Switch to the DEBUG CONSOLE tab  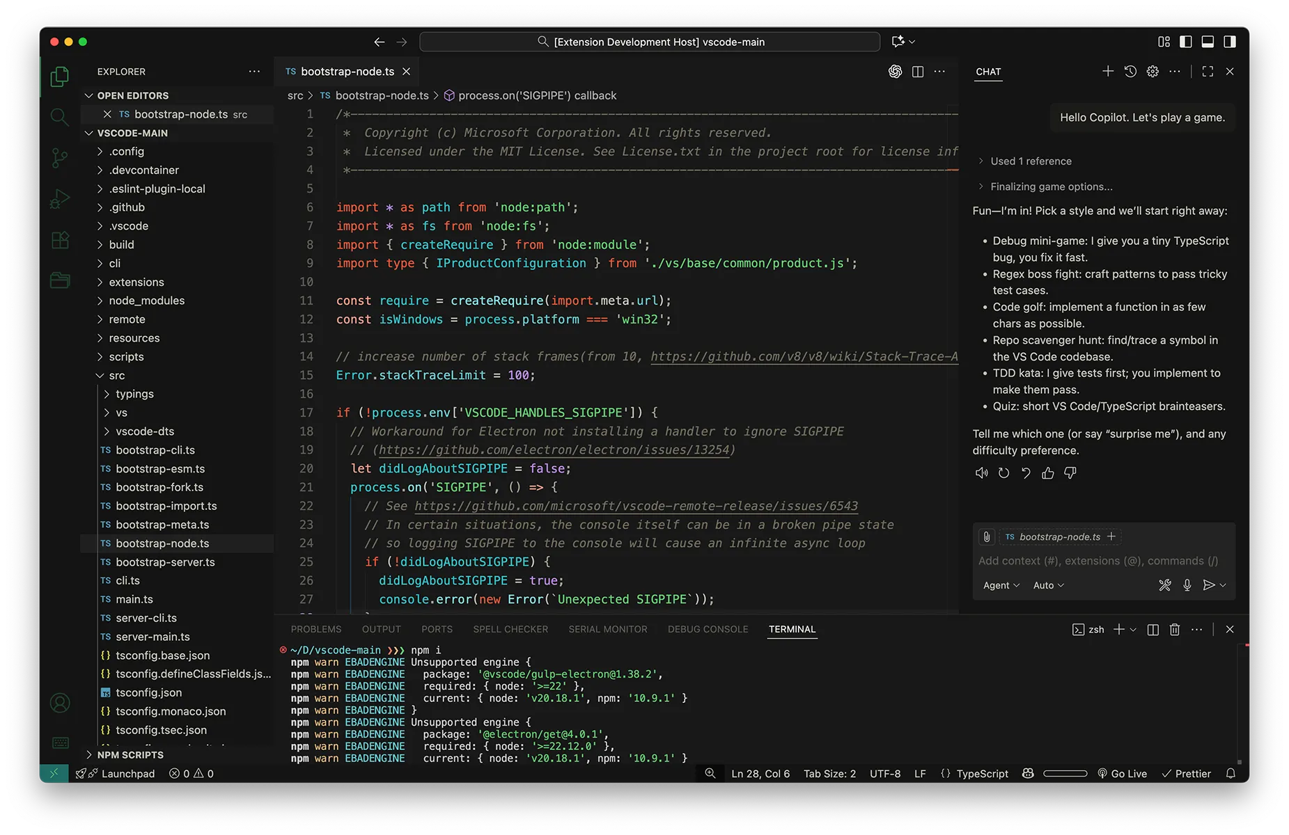(x=707, y=629)
